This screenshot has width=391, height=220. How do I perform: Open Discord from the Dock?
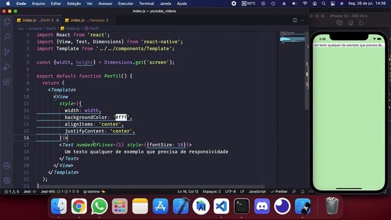click(x=262, y=207)
